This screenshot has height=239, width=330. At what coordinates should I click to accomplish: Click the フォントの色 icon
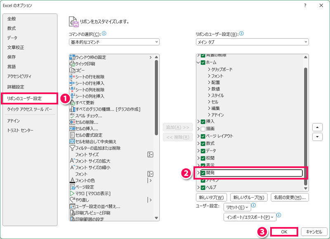[x=72, y=180]
